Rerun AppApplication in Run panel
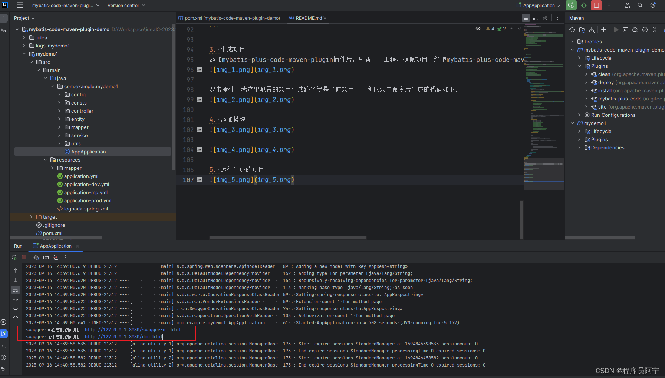The image size is (665, 378). [x=14, y=257]
